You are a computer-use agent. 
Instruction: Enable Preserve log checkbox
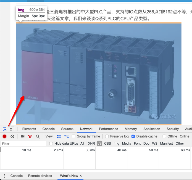click(x=107, y=136)
